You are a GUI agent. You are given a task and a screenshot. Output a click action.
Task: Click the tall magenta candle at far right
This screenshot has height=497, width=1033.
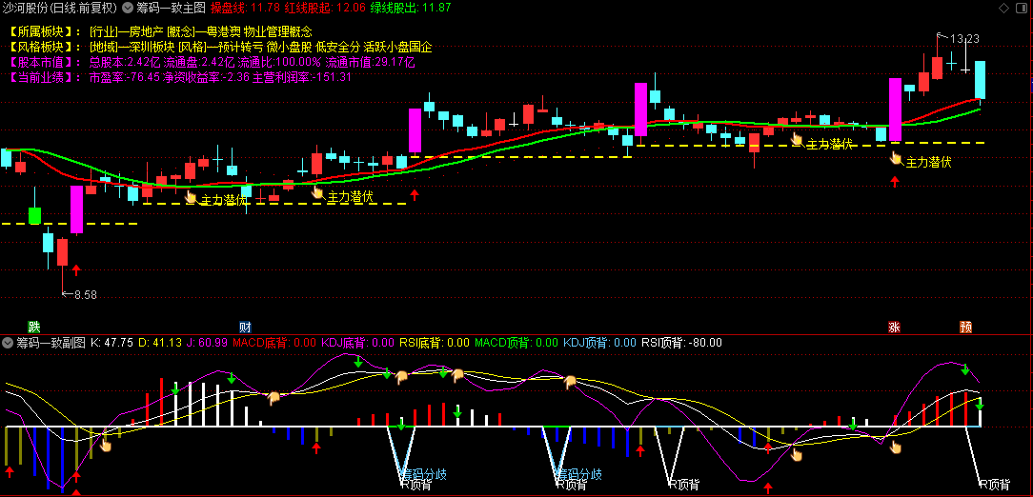point(895,109)
